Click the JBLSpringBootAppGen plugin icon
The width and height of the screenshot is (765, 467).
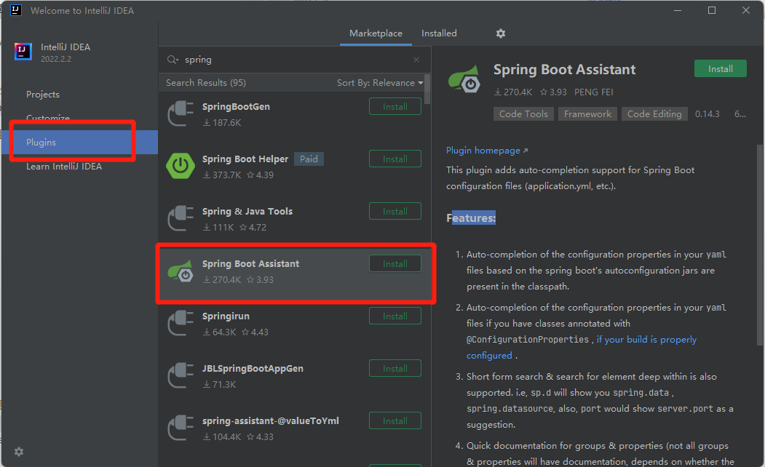tap(181, 375)
